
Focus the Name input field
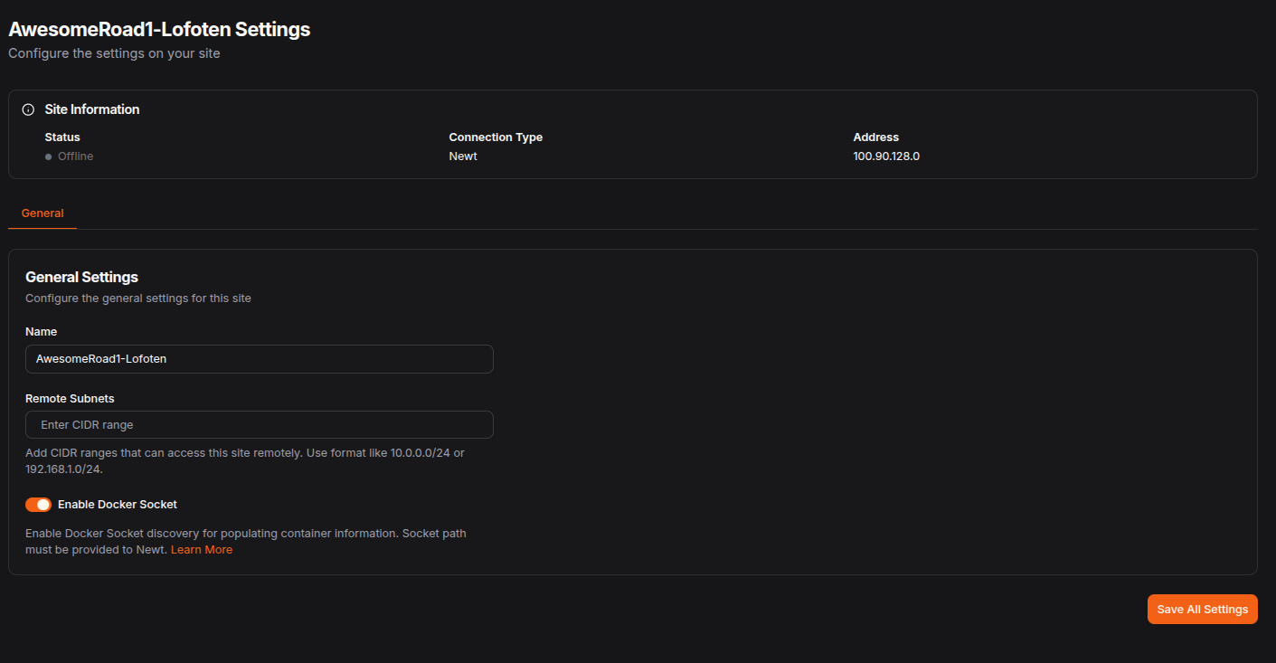tap(260, 359)
